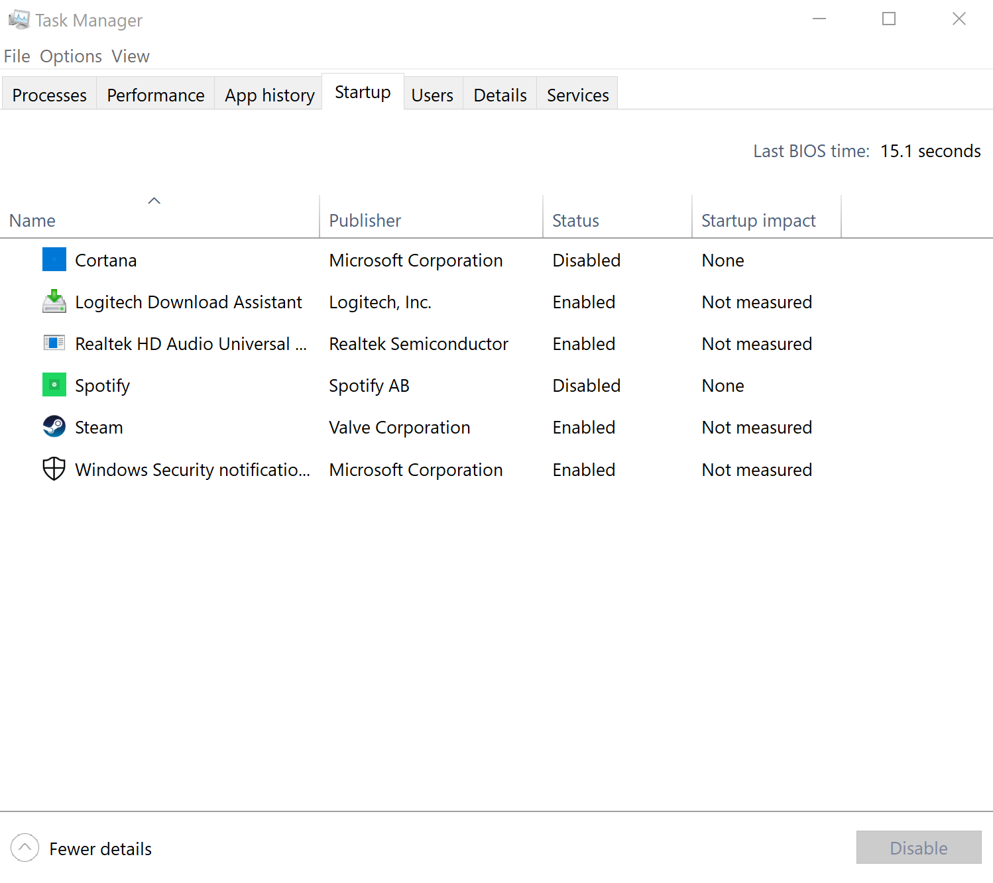Click the Last BIOS time label

pos(811,151)
